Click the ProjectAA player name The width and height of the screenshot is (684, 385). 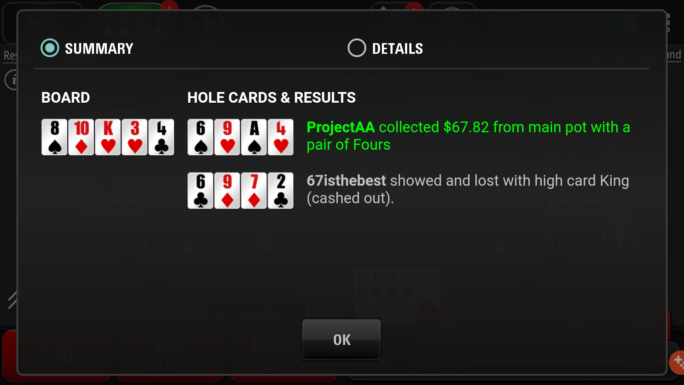341,127
